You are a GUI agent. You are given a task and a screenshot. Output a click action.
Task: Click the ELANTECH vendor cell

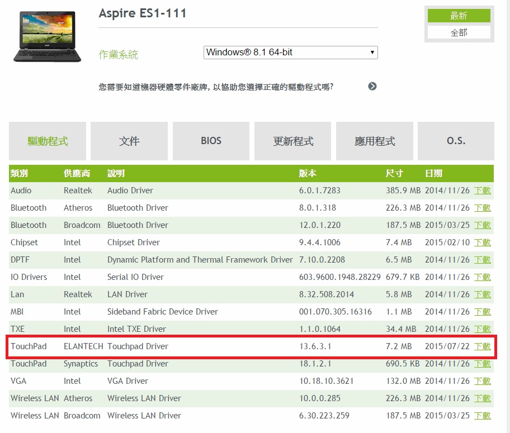[83, 346]
